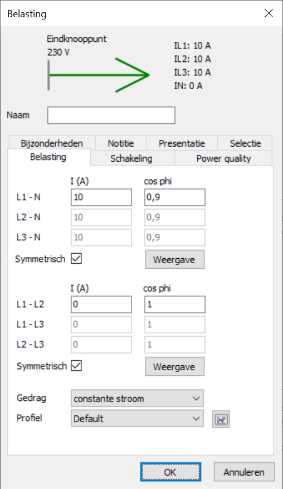Select the Presentatie tab
This screenshot has height=489, width=283.
coord(182,143)
